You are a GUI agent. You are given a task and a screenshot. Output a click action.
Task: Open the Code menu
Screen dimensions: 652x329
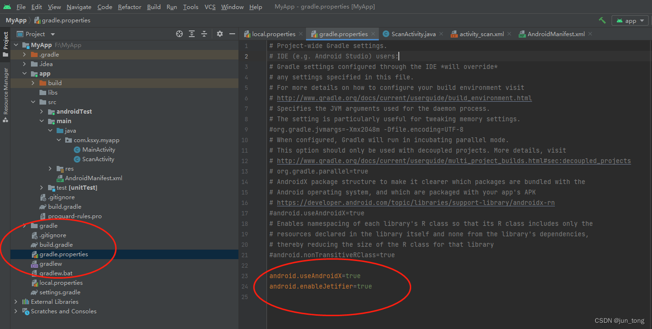coord(105,7)
